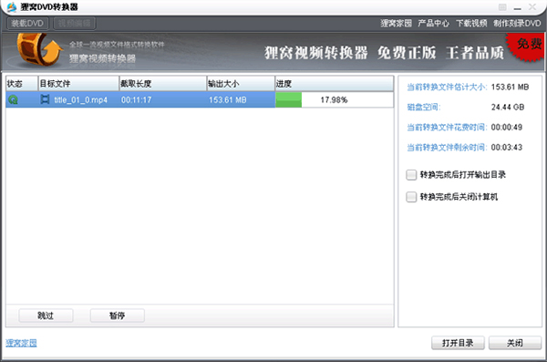Click the 跳过 button
This screenshot has width=547, height=362.
tap(46, 315)
